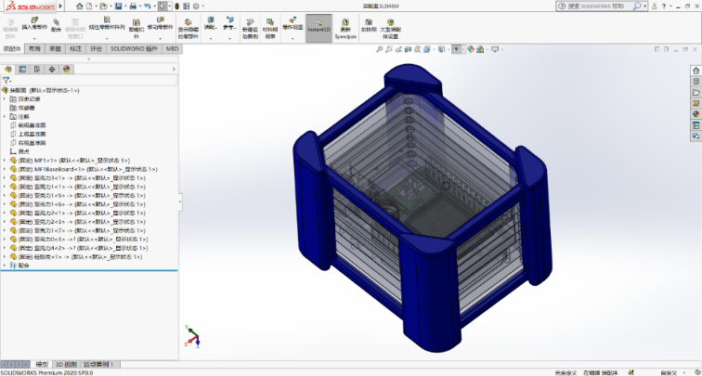Activate the Select arrow tool
This screenshot has width=702, height=376.
[162, 6]
